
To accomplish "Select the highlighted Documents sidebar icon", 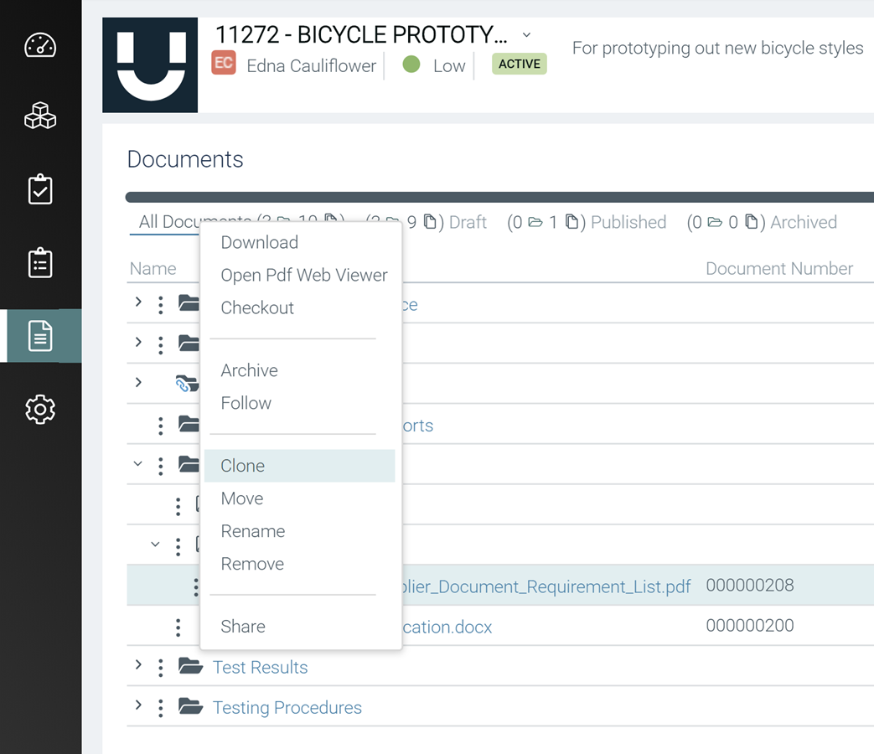I will [40, 335].
